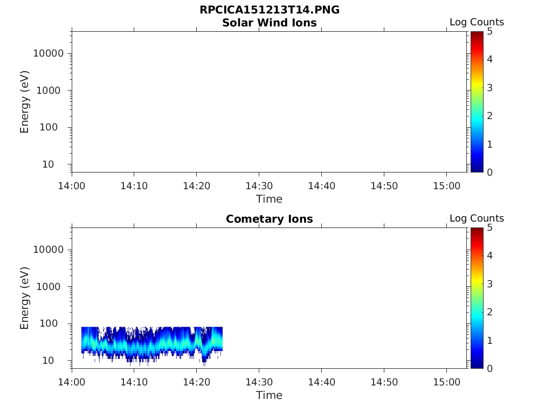Click the 10000 energy tick on Solar Wind plot

click(x=48, y=53)
